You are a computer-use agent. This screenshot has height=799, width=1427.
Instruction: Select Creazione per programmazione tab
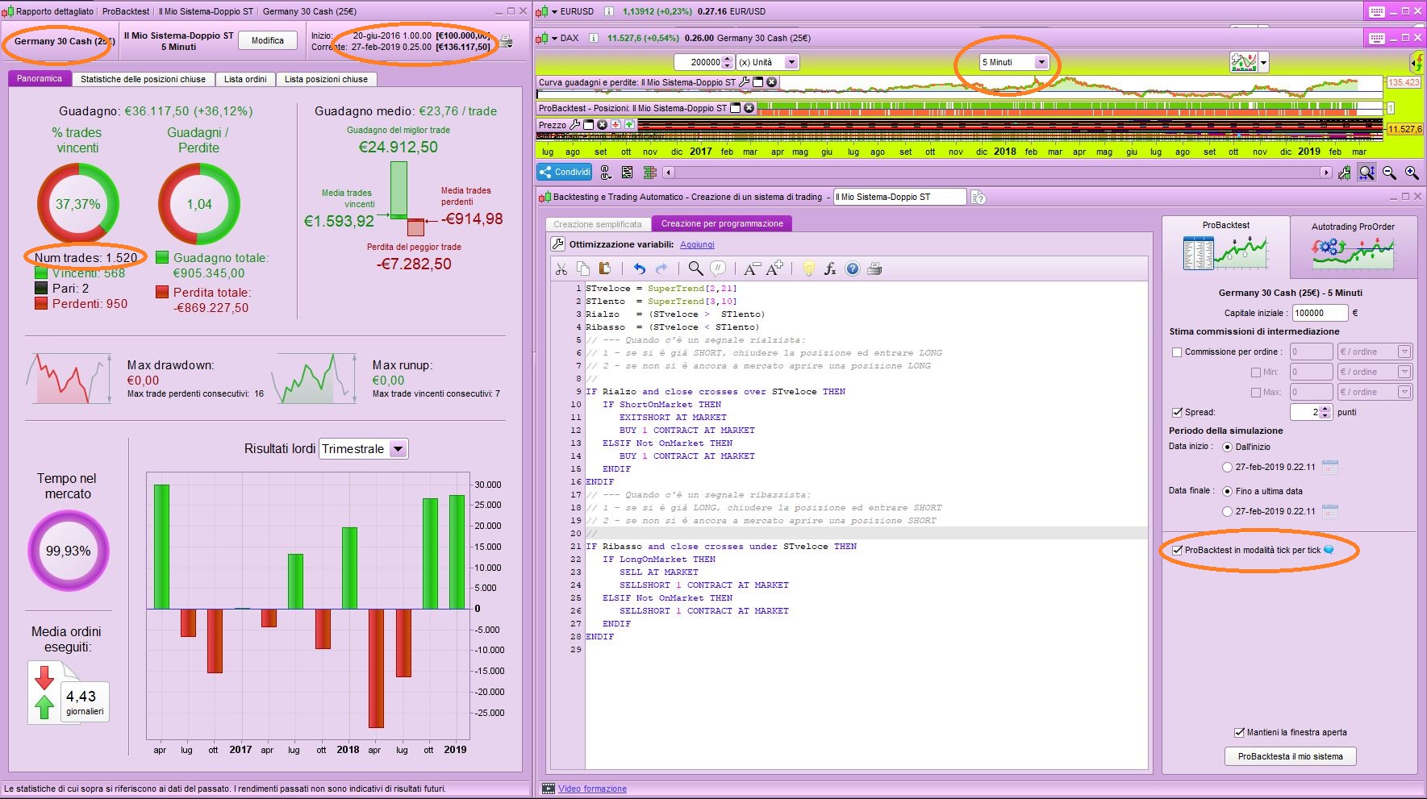[x=722, y=224]
